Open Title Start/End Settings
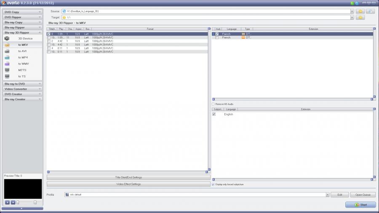 [128, 178]
